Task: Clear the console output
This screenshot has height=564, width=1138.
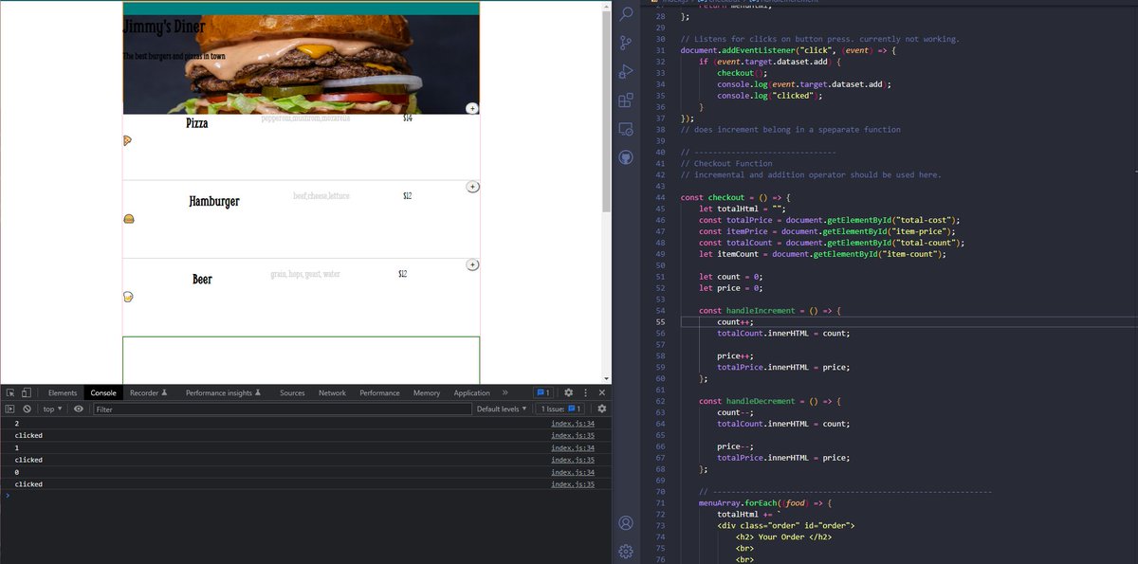Action: (x=27, y=409)
